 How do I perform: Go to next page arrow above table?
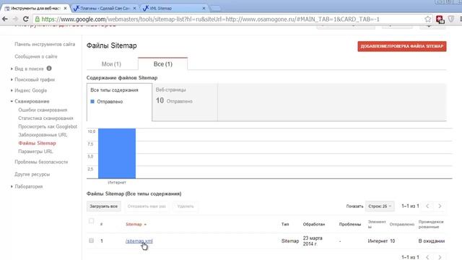[x=440, y=206]
